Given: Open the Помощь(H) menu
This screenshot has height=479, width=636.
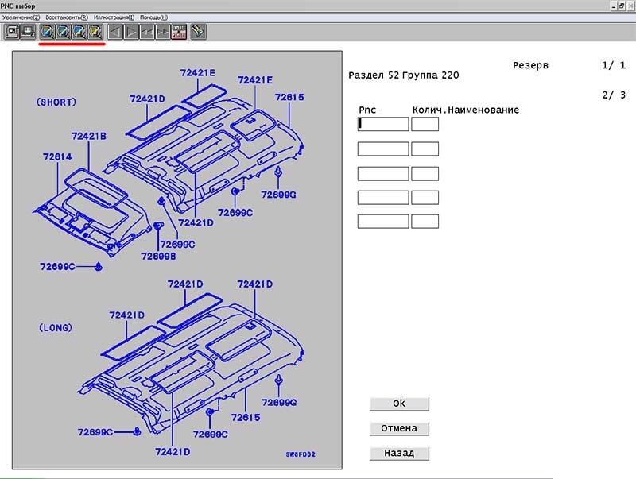Looking at the screenshot, I should 153,17.
